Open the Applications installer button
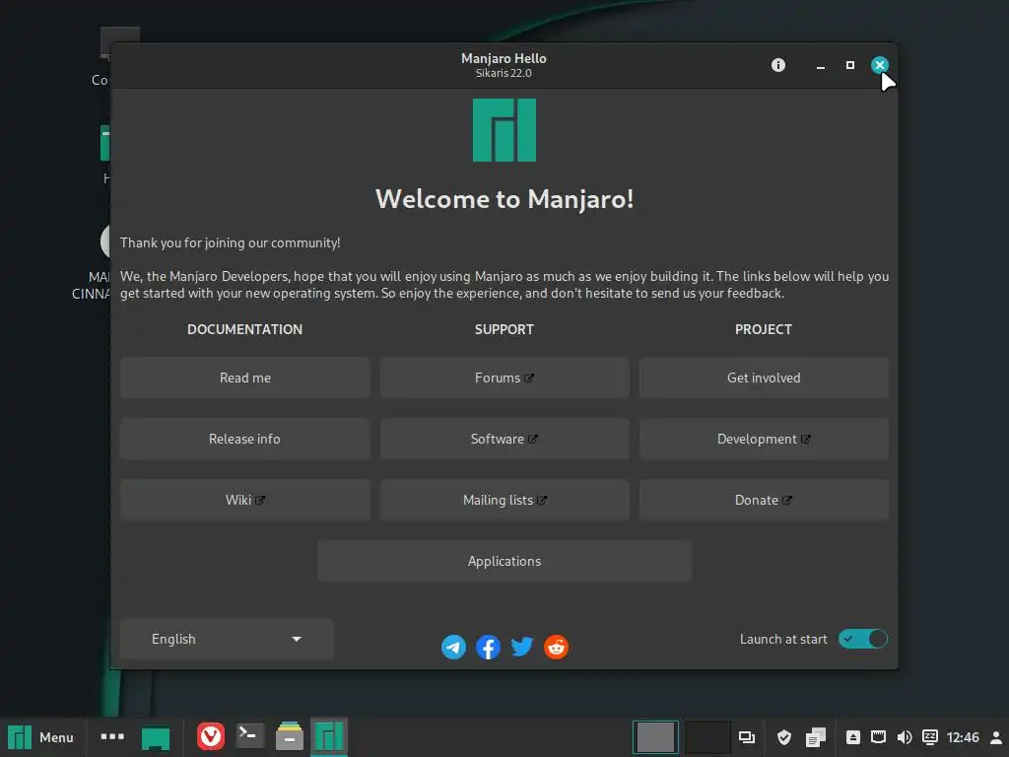The width and height of the screenshot is (1009, 757). click(504, 561)
